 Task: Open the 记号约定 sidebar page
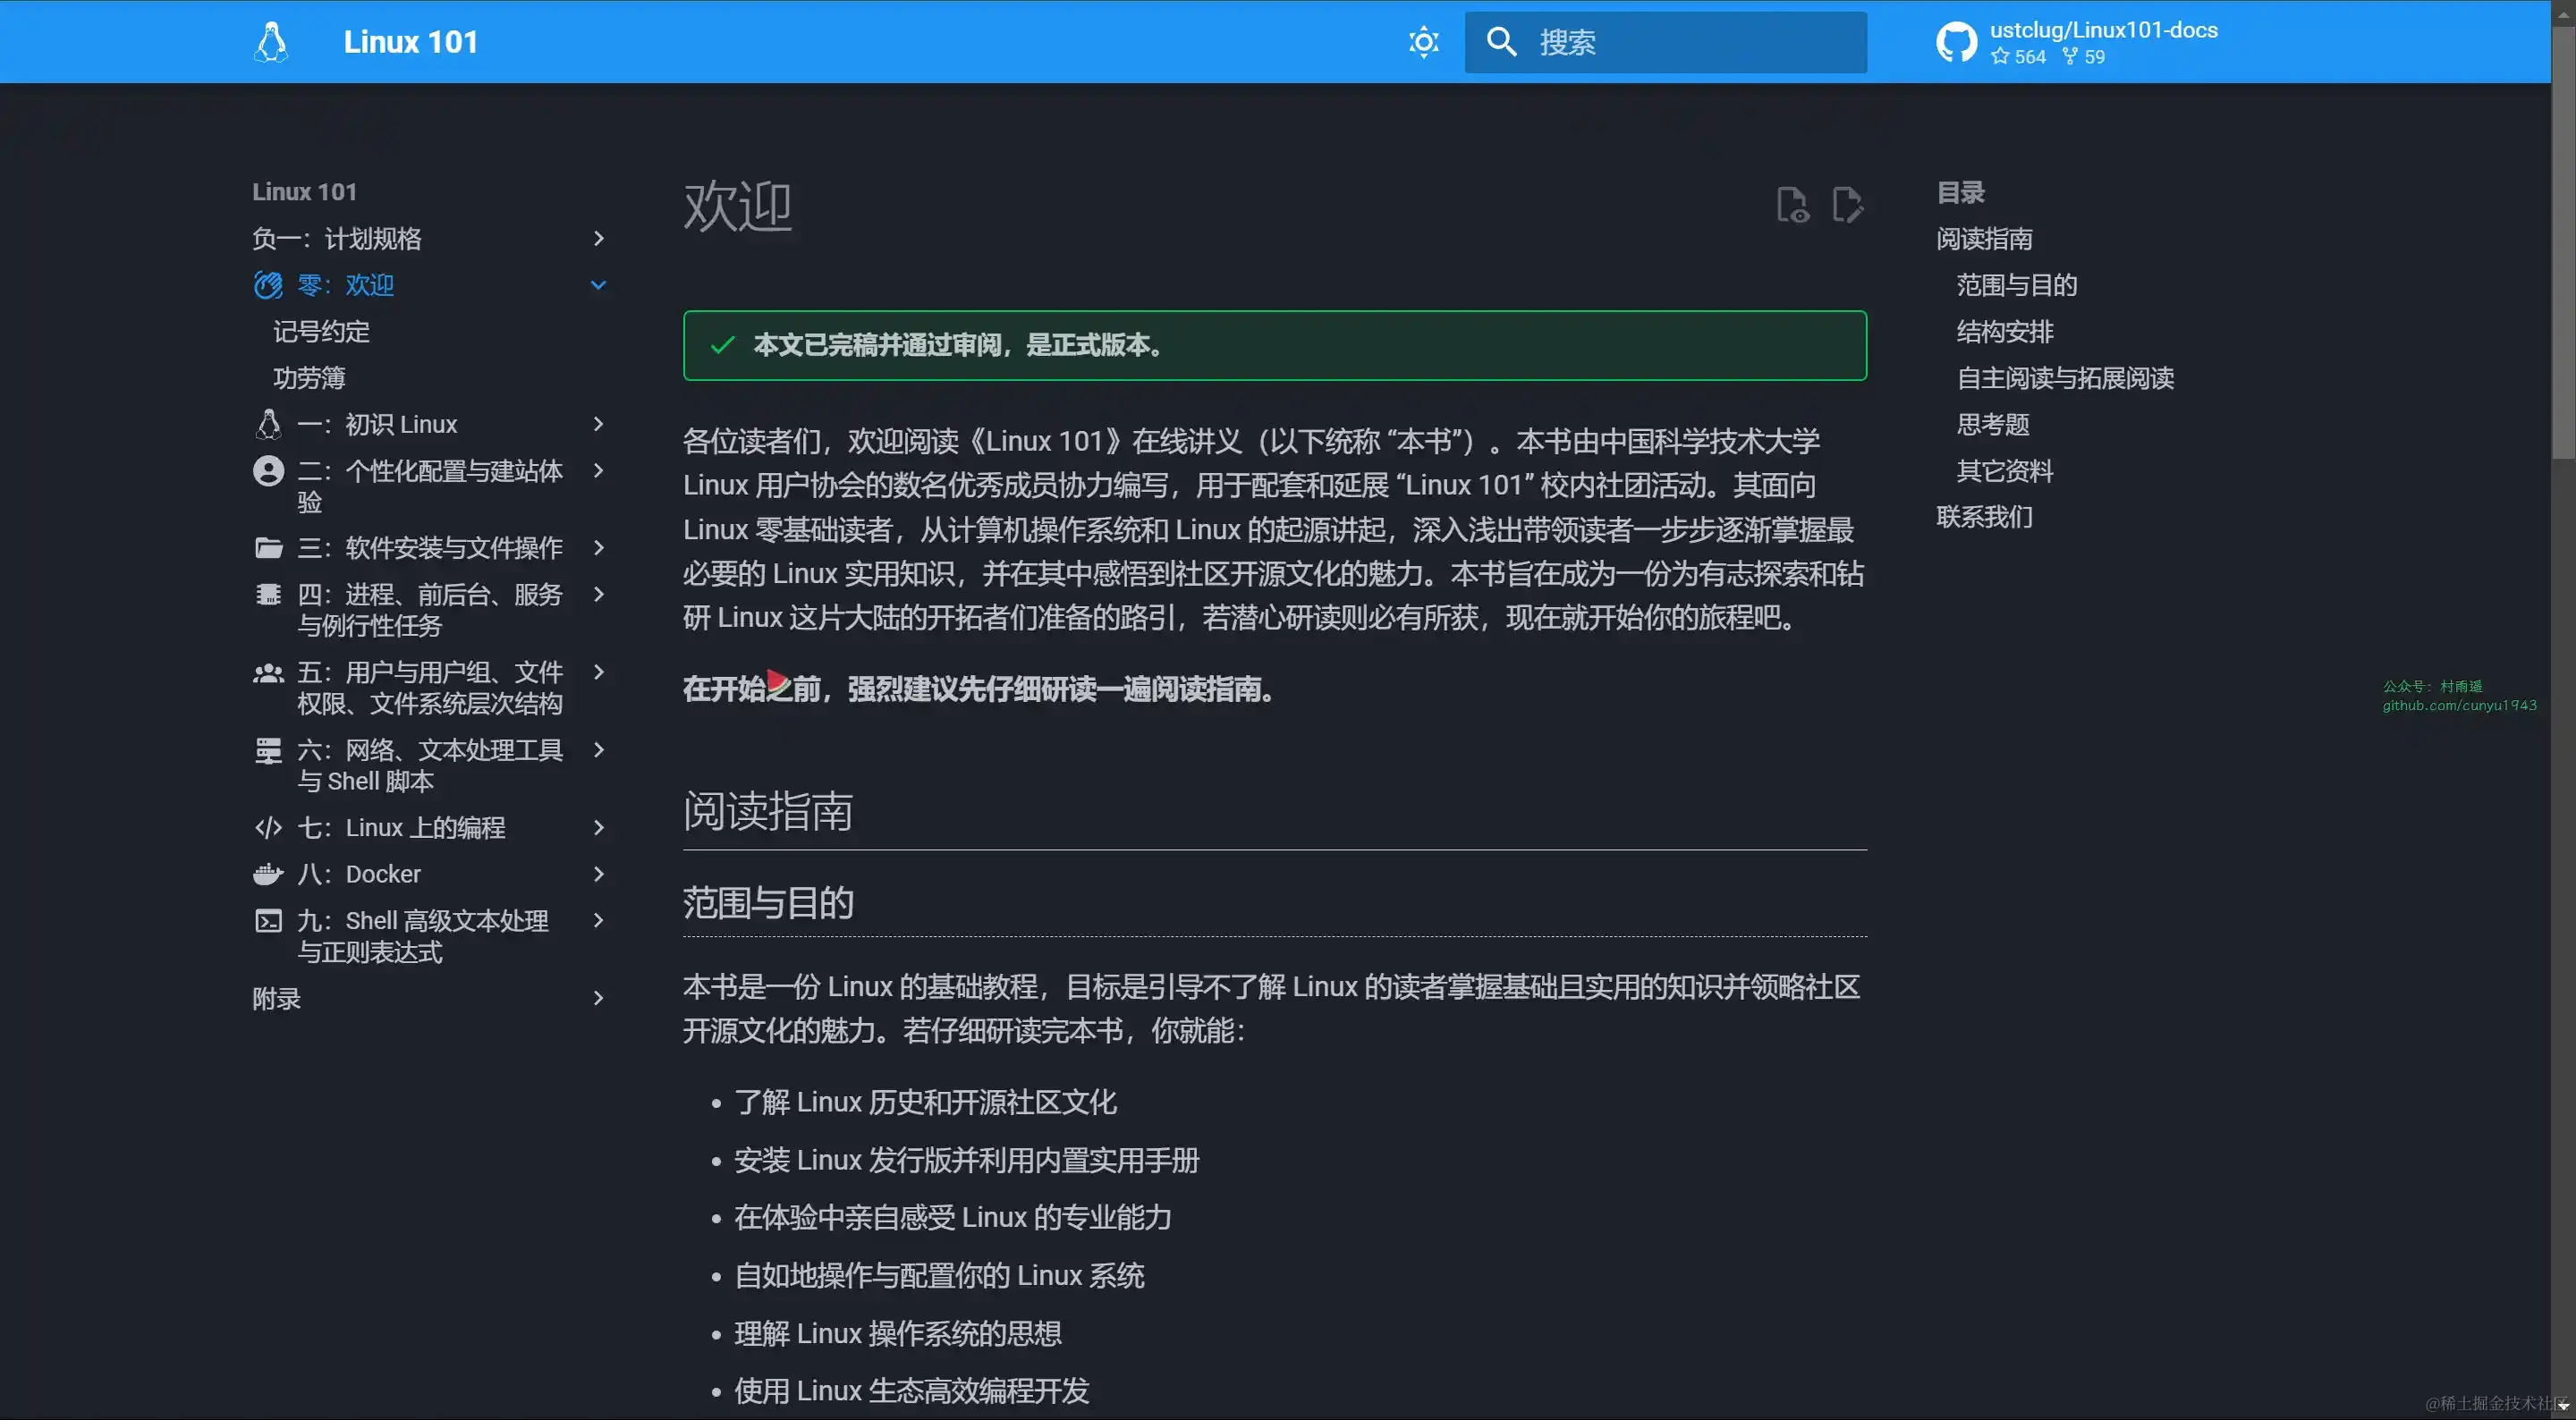tap(321, 332)
